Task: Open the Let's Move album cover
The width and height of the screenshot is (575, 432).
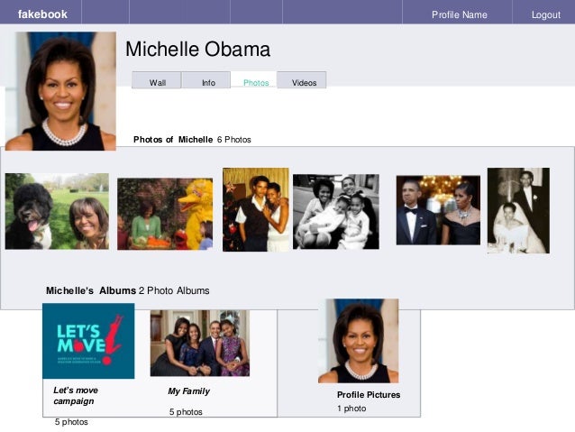Action: point(88,341)
